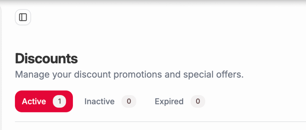306x130 pixels.
Task: Click the divider line beneath the tabs
Action: tap(149, 122)
